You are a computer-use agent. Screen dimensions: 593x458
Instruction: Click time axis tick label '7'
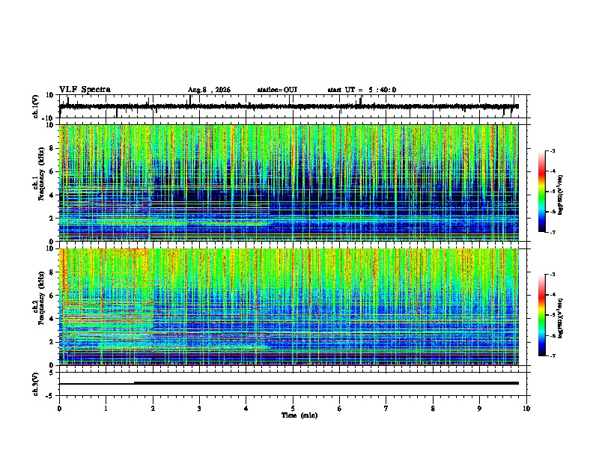(386, 409)
